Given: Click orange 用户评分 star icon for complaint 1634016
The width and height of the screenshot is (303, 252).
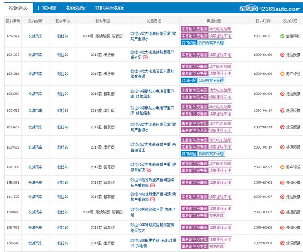Looking at the screenshot, I should point(282,74).
